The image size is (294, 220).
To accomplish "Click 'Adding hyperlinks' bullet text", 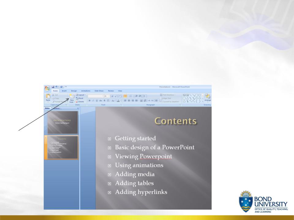I will pyautogui.click(x=141, y=192).
